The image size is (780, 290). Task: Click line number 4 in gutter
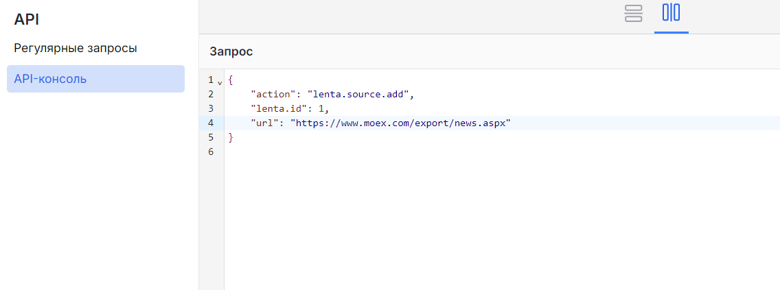pos(211,123)
